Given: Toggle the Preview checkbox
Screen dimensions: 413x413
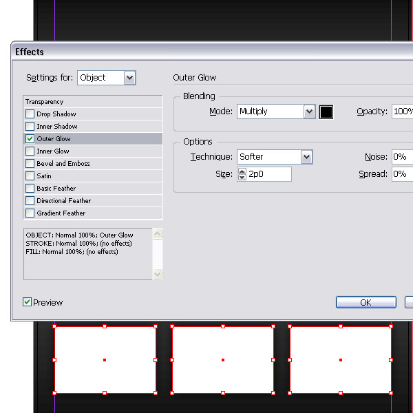Looking at the screenshot, I should click(x=27, y=302).
